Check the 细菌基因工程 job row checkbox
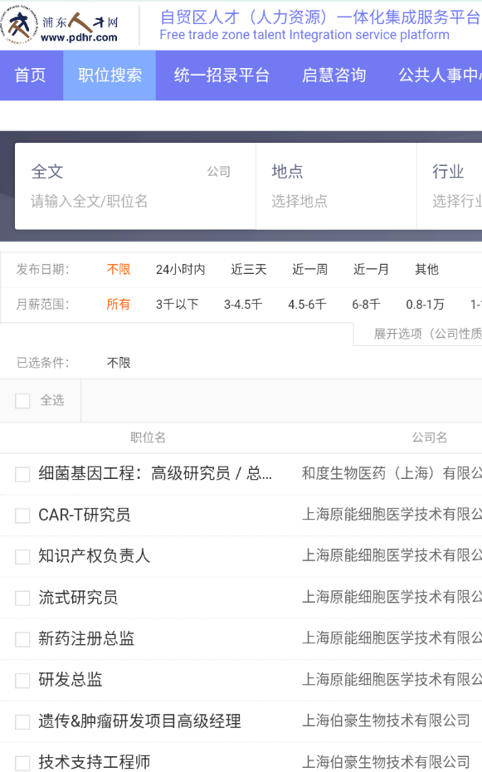482x772 pixels. 22,475
